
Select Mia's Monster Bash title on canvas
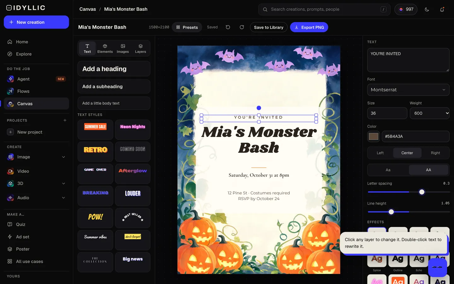tap(259, 140)
